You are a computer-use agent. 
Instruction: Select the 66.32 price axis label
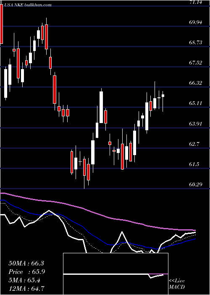196,83
